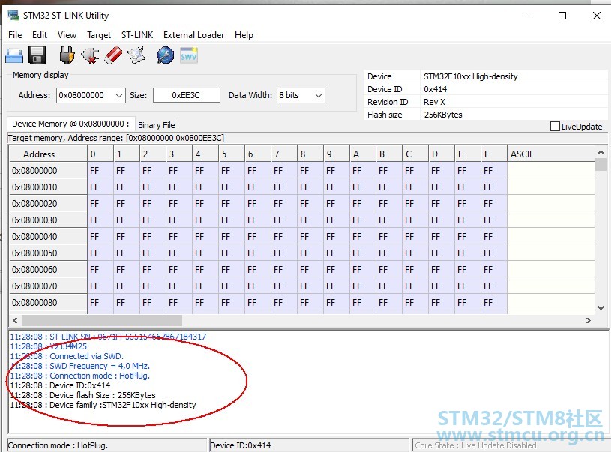This screenshot has width=611, height=452.
Task: Select address row 0x08000010
Action: point(48,187)
